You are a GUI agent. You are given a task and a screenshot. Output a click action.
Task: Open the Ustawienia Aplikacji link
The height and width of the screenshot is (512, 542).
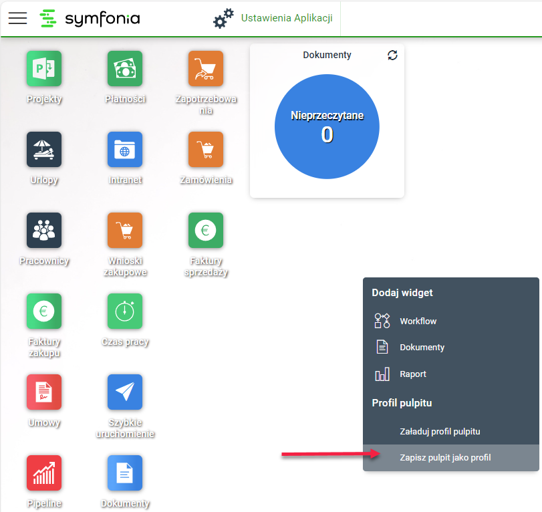tap(287, 18)
